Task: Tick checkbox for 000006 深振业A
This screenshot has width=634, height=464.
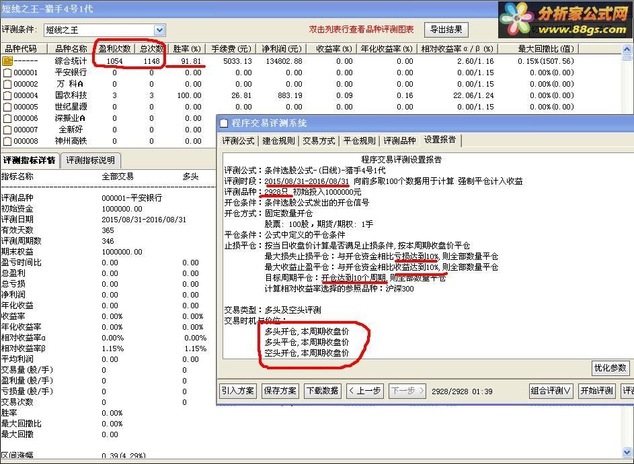Action: click(x=7, y=118)
